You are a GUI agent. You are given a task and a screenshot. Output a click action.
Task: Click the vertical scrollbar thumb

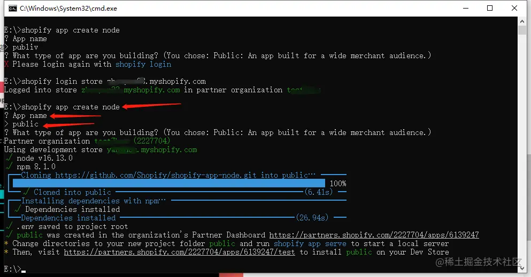(522, 30)
